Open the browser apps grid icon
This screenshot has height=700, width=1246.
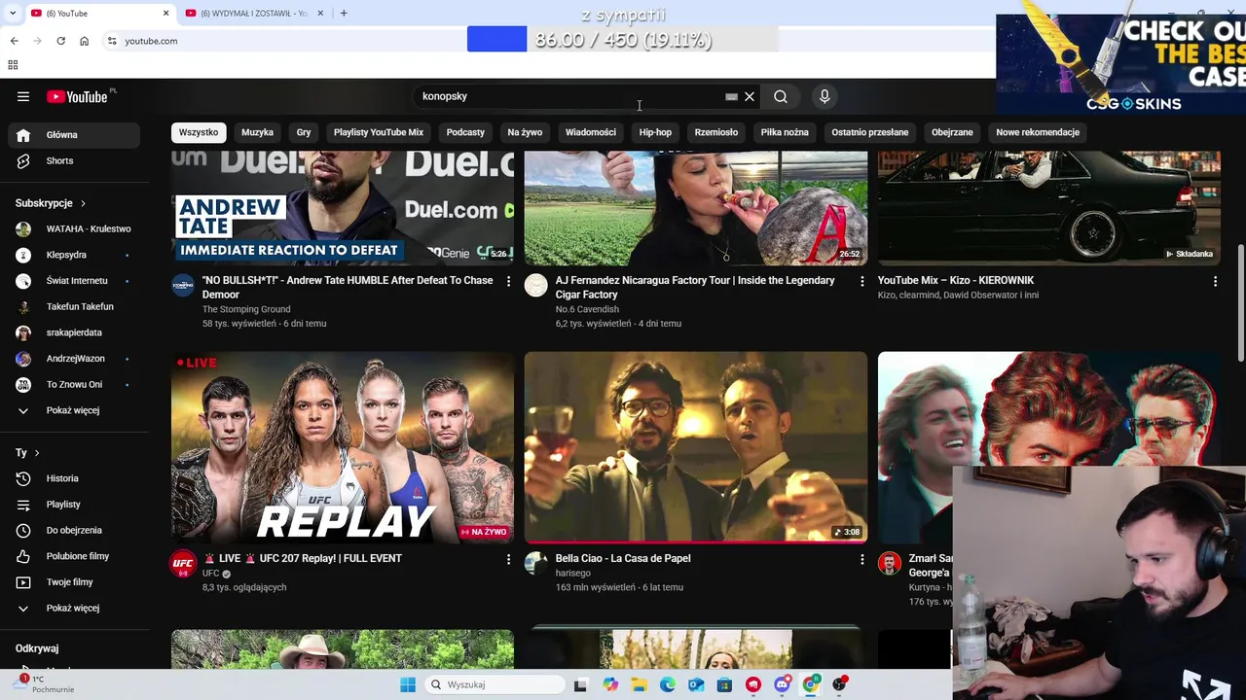click(x=13, y=65)
